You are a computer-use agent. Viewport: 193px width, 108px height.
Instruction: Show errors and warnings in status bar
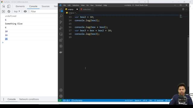66,100
